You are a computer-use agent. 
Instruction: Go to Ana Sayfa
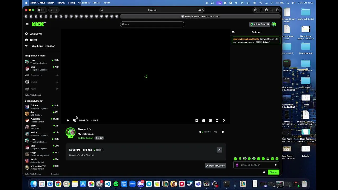click(x=36, y=34)
